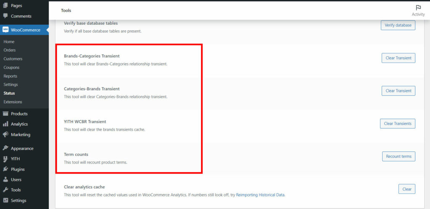The image size is (430, 209).
Task: Open the Pages menu label
Action: 16,5
